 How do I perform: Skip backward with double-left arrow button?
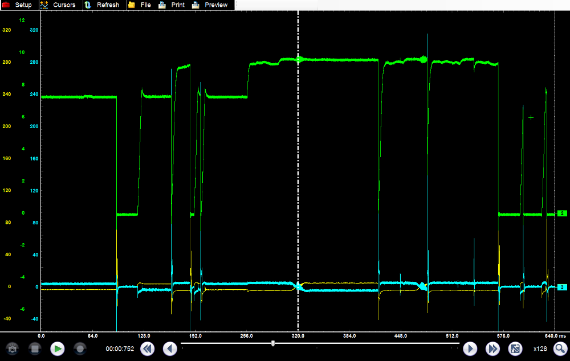point(147,348)
